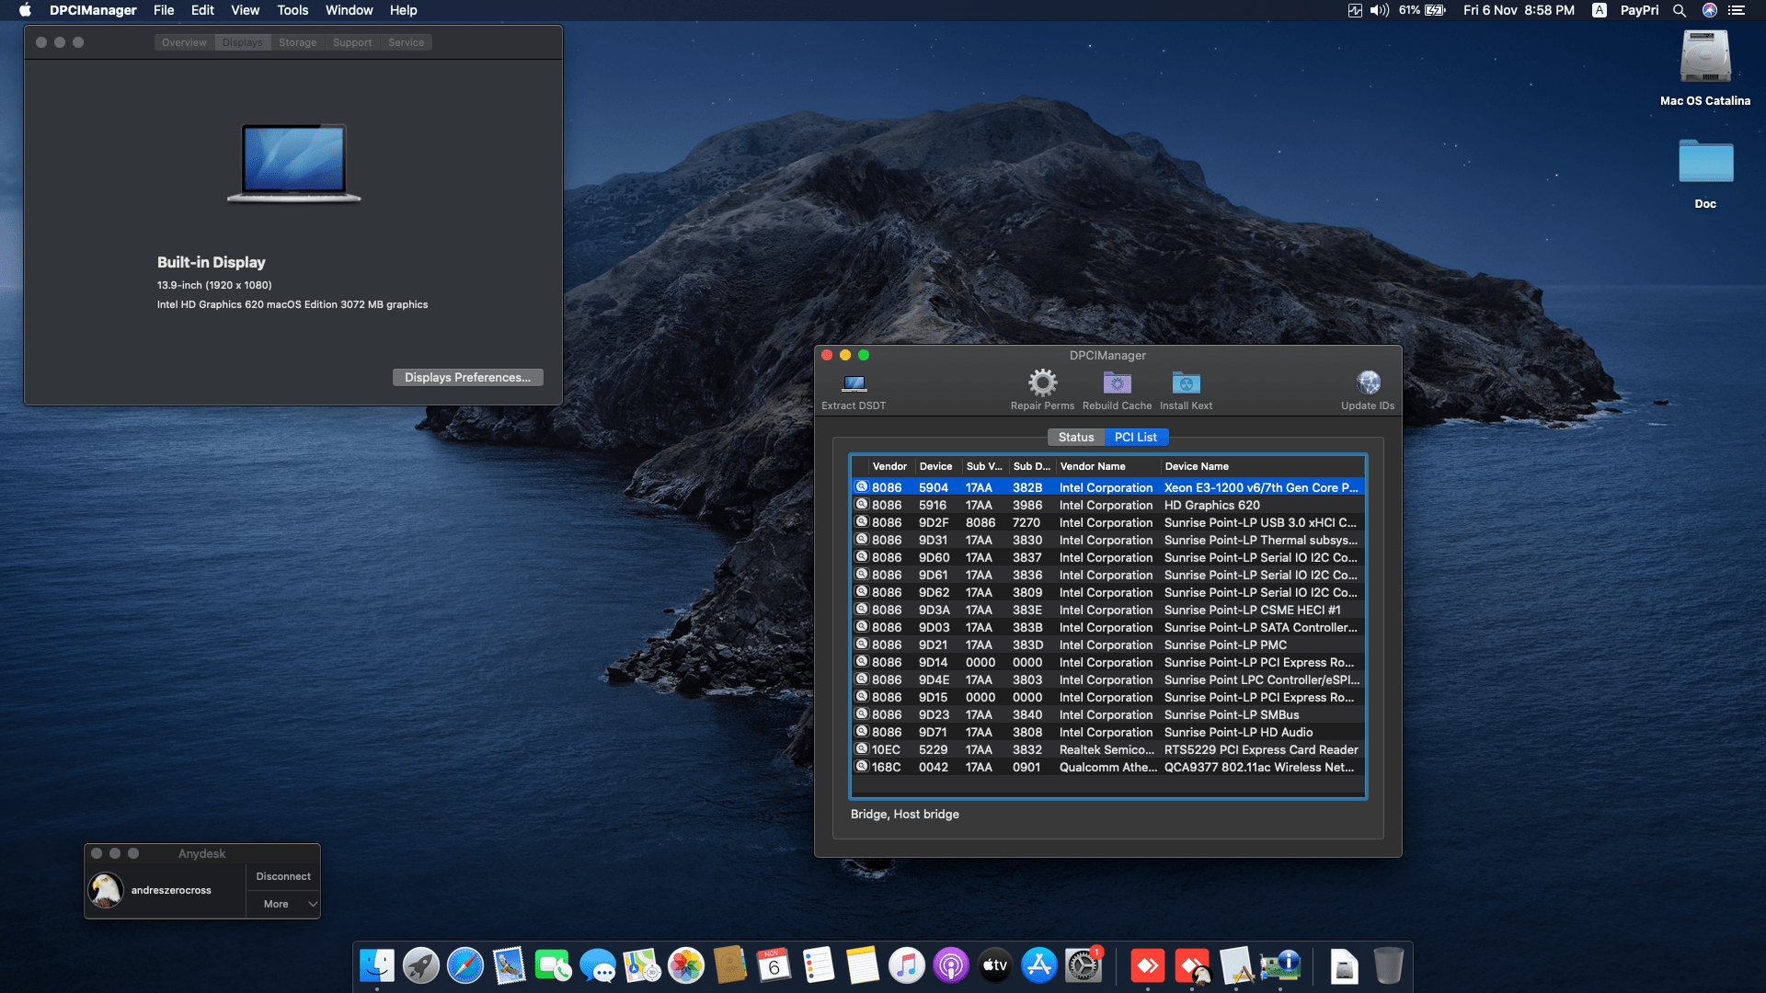Click Disconnect in Anydesk panel

point(282,876)
